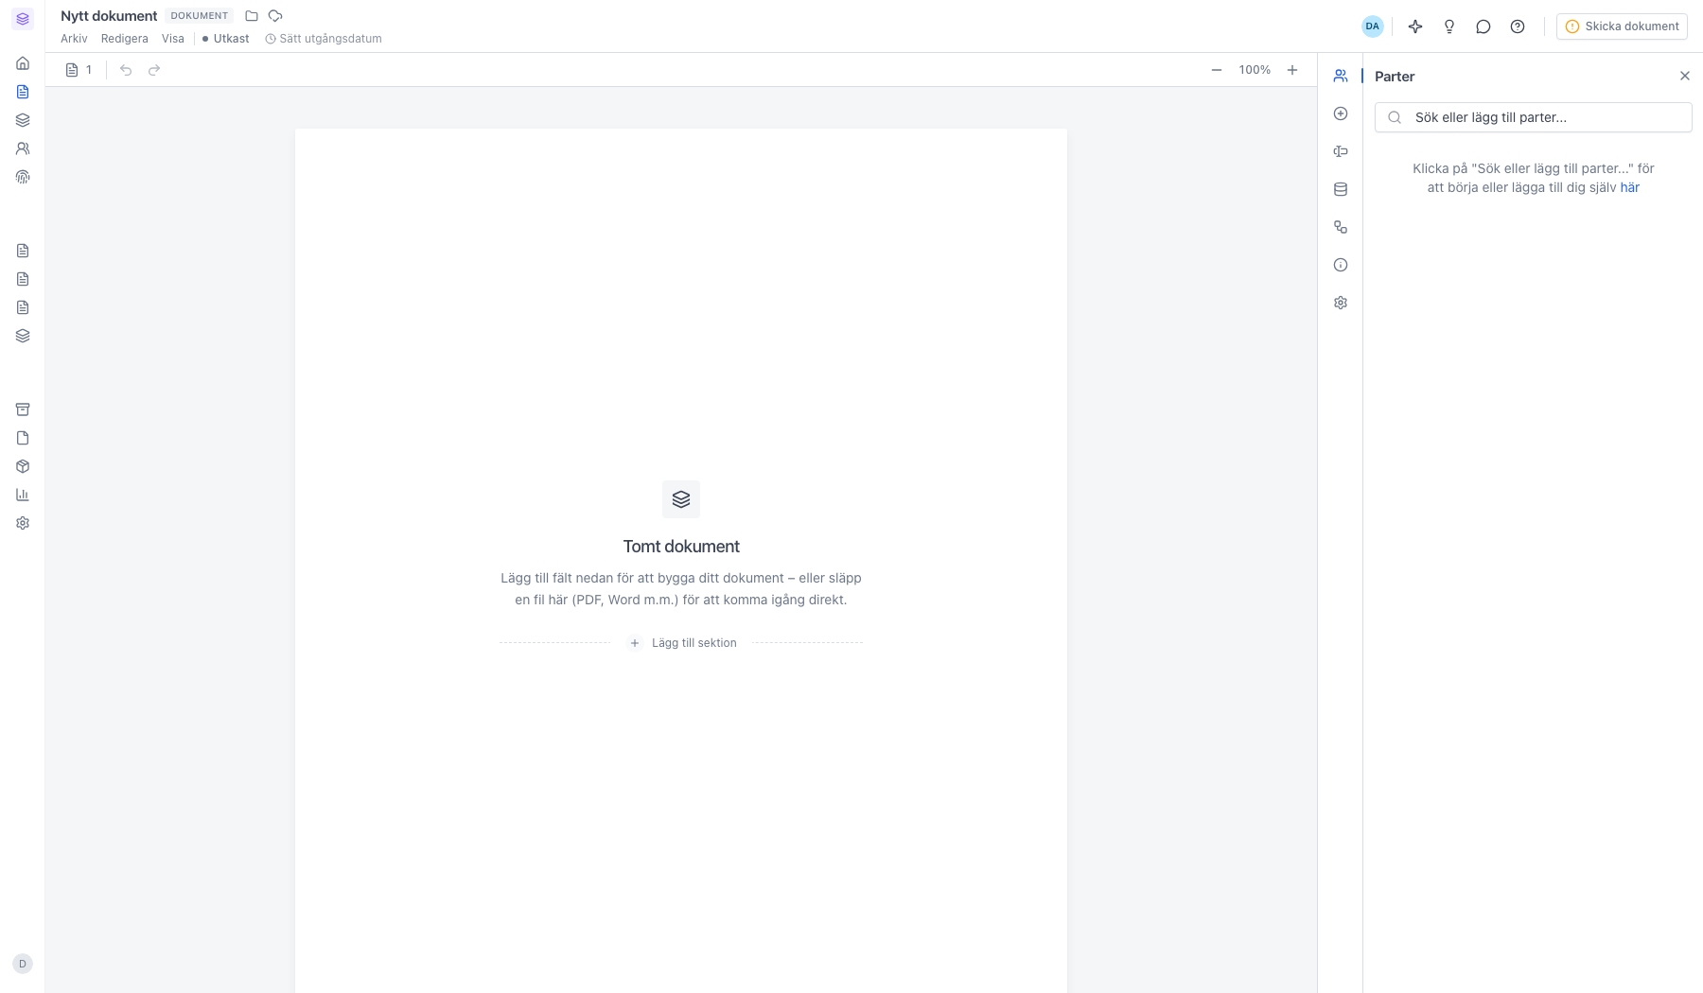Open the Visa menu
This screenshot has width=1703, height=993.
click(x=173, y=39)
